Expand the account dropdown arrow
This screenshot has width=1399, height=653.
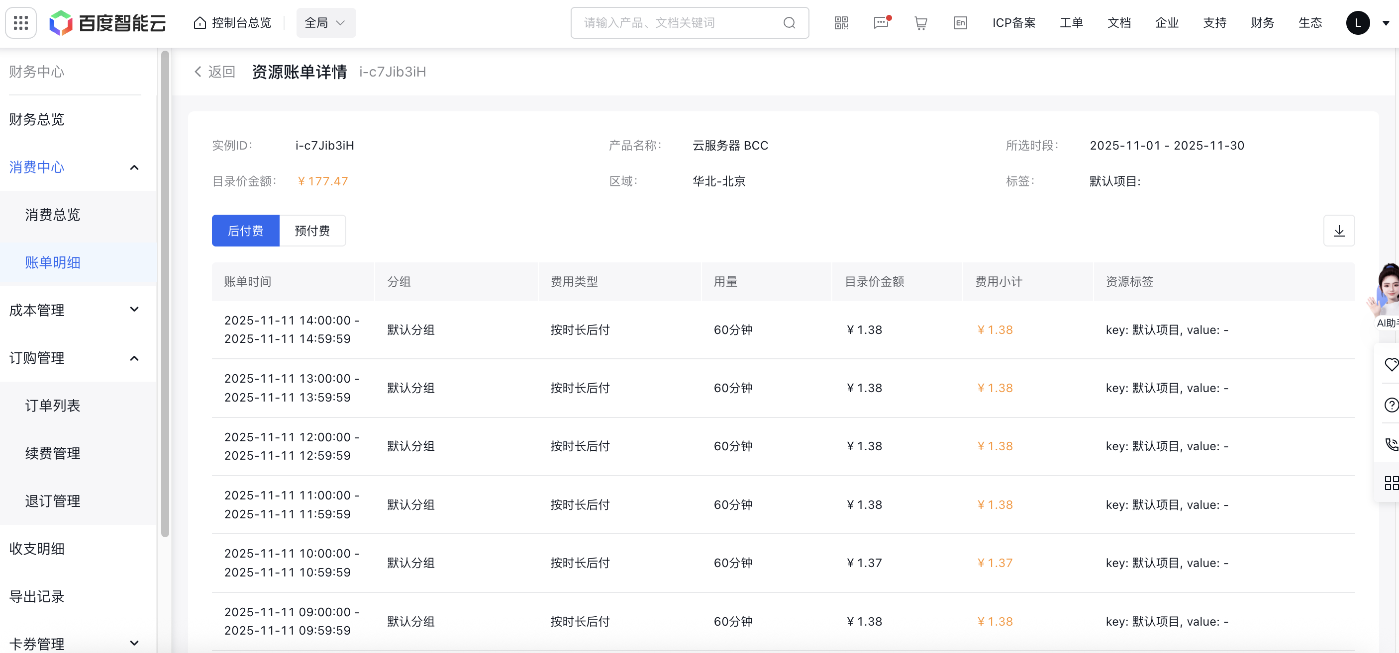pos(1386,23)
